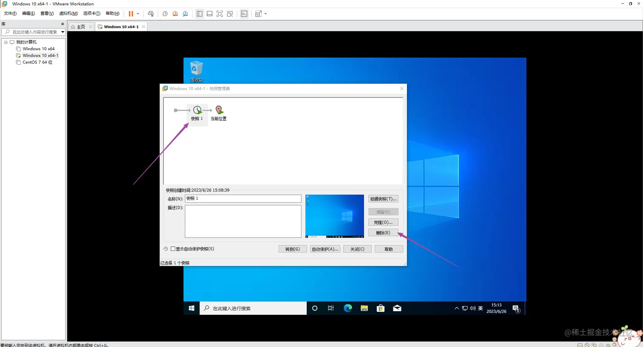The image size is (643, 347).
Task: Open the 查看(V) menu
Action: [47, 14]
